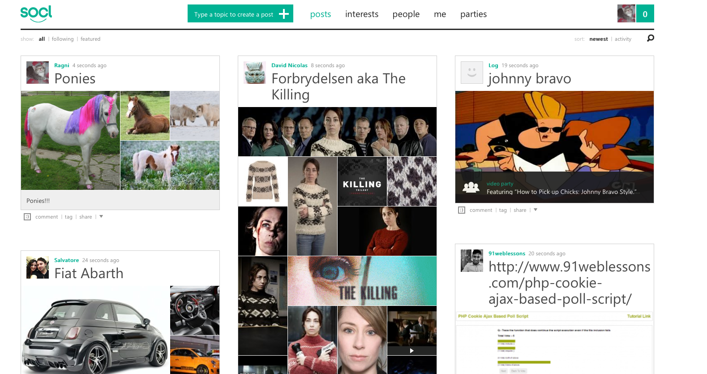Open the woman in red sweater image
Viewport: 707px width, 374px height.
coord(387,231)
